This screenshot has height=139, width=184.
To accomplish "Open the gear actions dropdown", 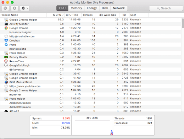I will 25,8.
